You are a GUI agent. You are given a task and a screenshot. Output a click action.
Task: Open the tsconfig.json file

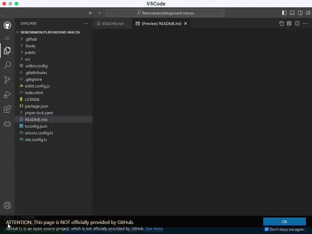pos(53,126)
